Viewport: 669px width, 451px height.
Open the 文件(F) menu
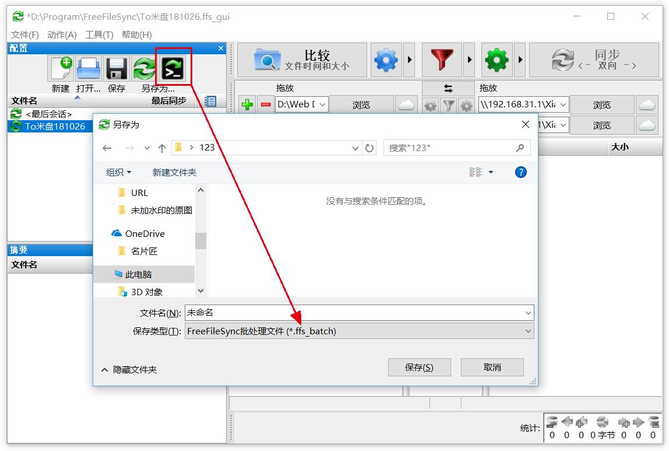24,34
